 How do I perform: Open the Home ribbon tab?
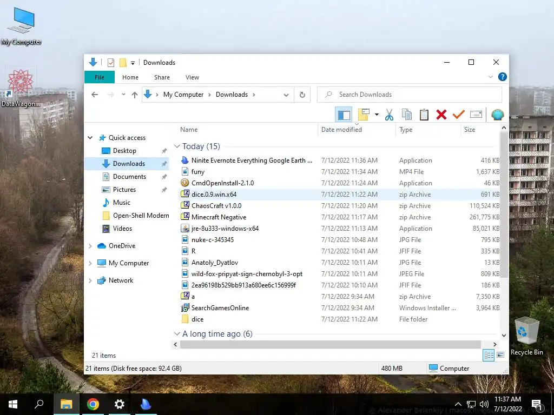click(130, 77)
